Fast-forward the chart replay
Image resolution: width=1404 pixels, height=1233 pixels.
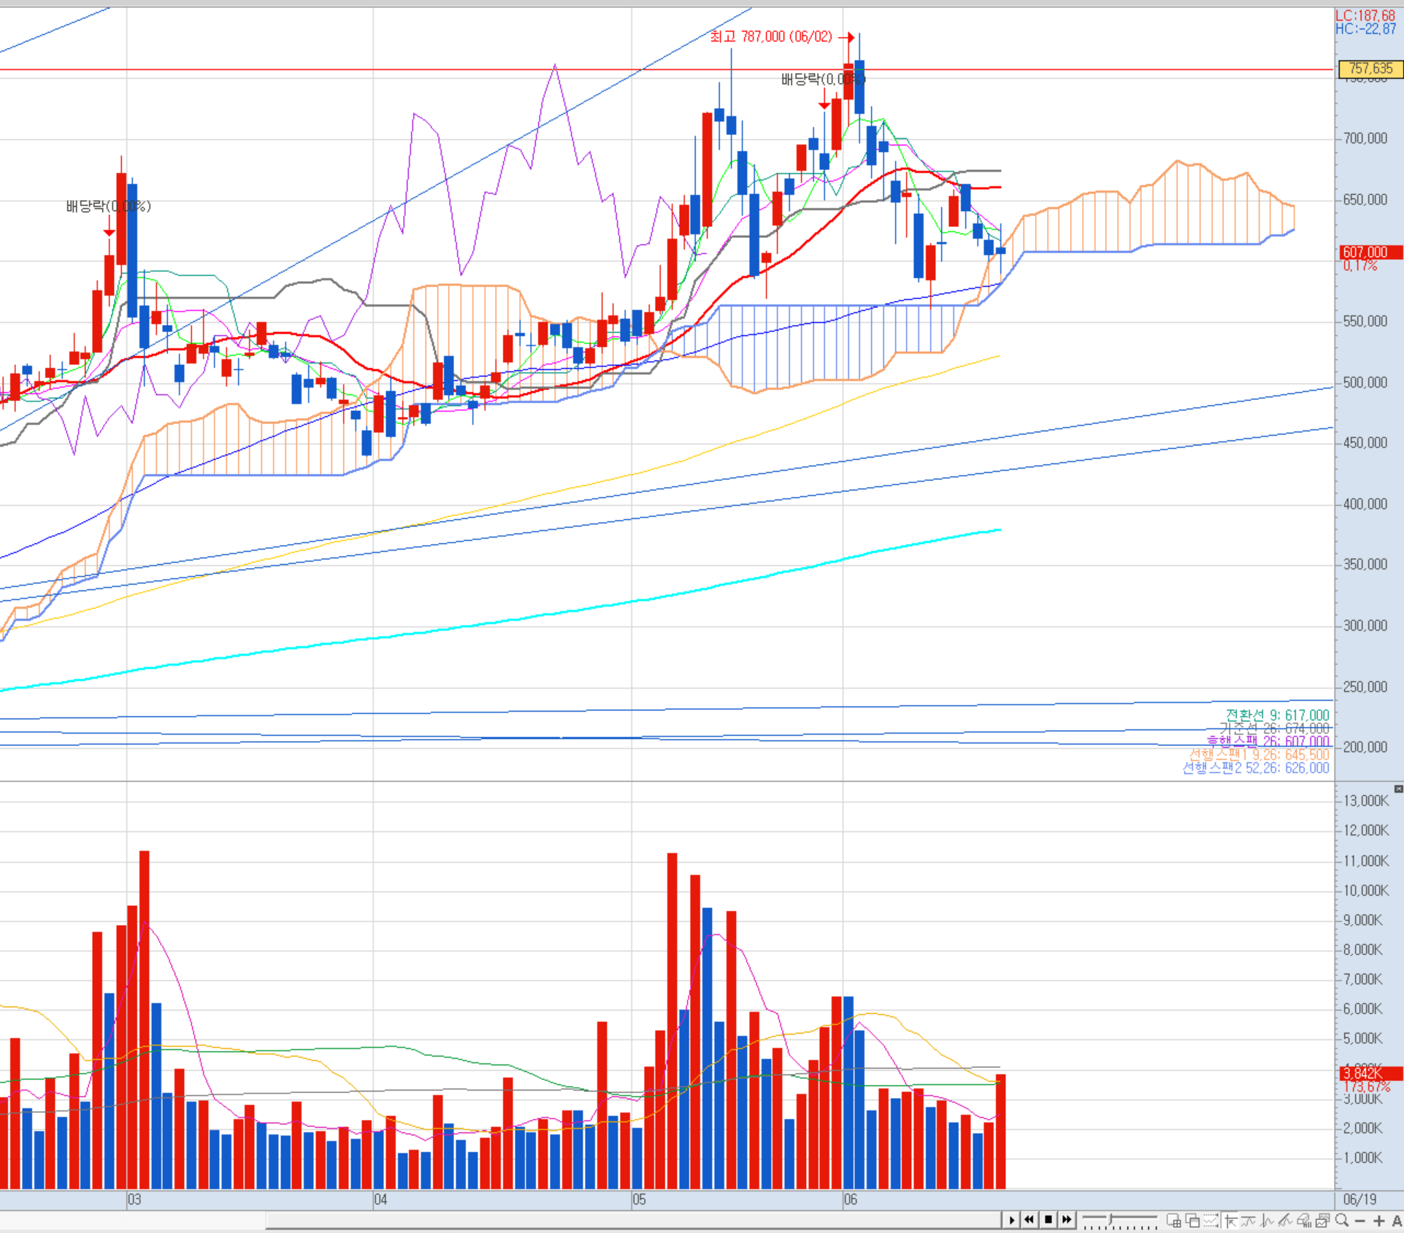click(1067, 1220)
